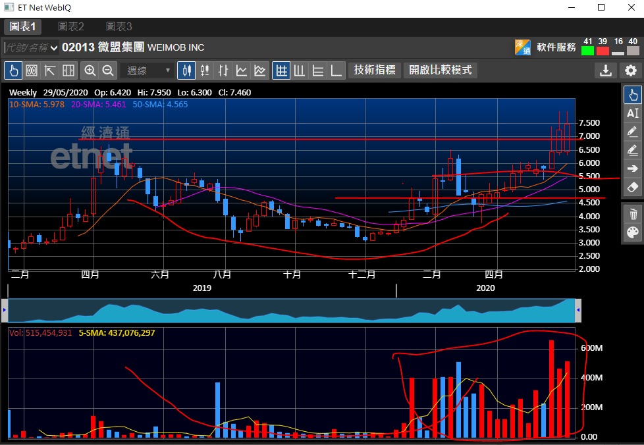
Task: Click the red decliners count 39
Action: (x=603, y=46)
